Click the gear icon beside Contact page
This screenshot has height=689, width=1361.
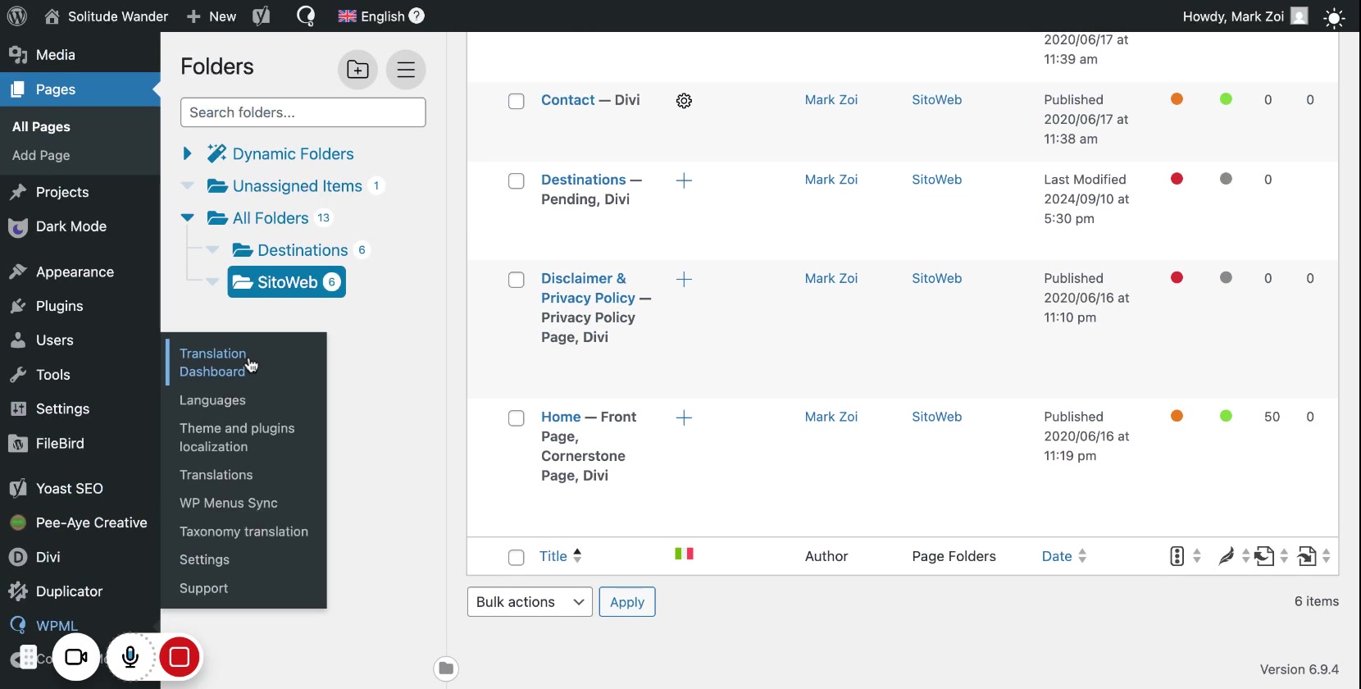tap(684, 101)
